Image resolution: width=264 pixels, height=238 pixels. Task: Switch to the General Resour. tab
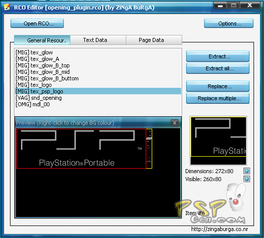coord(42,40)
